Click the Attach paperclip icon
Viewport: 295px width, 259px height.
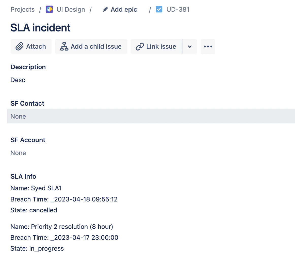tap(19, 46)
